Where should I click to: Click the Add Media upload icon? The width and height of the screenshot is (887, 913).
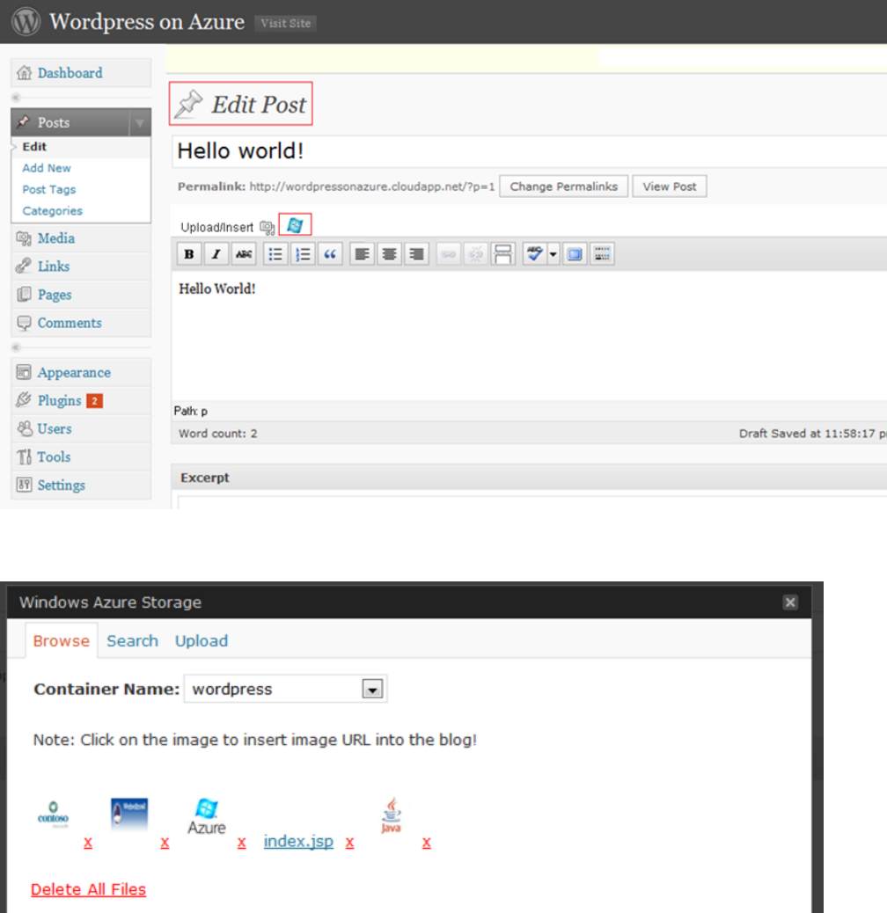point(268,227)
